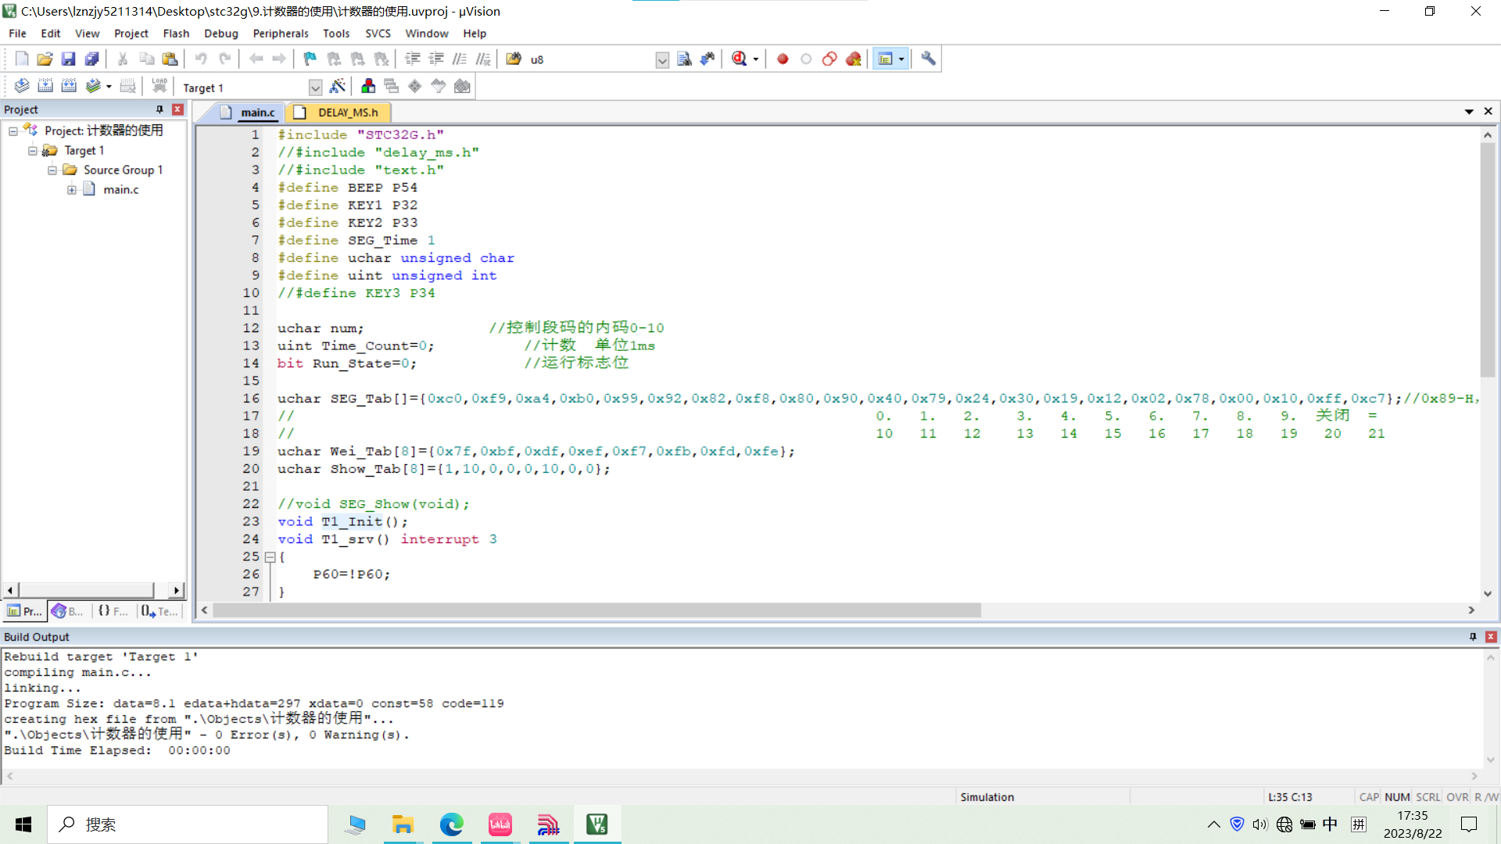Translate the current file icon

pyautogui.click(x=22, y=86)
